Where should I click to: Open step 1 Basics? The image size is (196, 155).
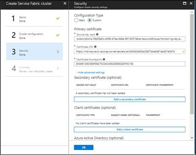[34, 18]
